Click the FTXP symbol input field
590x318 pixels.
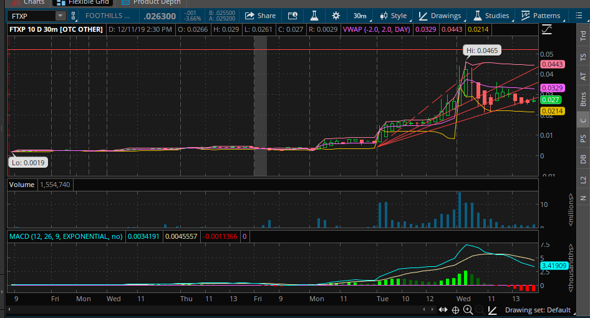point(31,16)
